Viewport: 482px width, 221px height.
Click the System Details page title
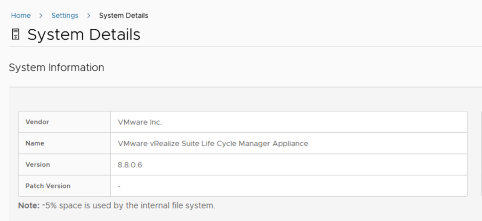coord(84,35)
